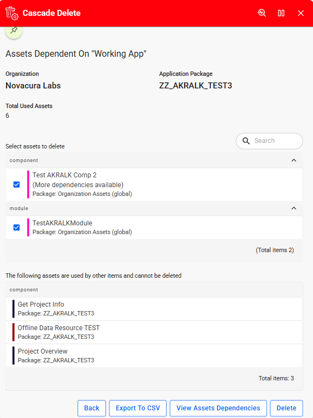Viewport: 313px width, 418px height.
Task: Collapse the component group chevron
Action: [294, 160]
